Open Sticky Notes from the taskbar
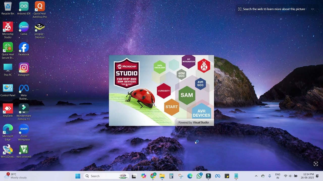This screenshot has height=181, width=323. 227,176
